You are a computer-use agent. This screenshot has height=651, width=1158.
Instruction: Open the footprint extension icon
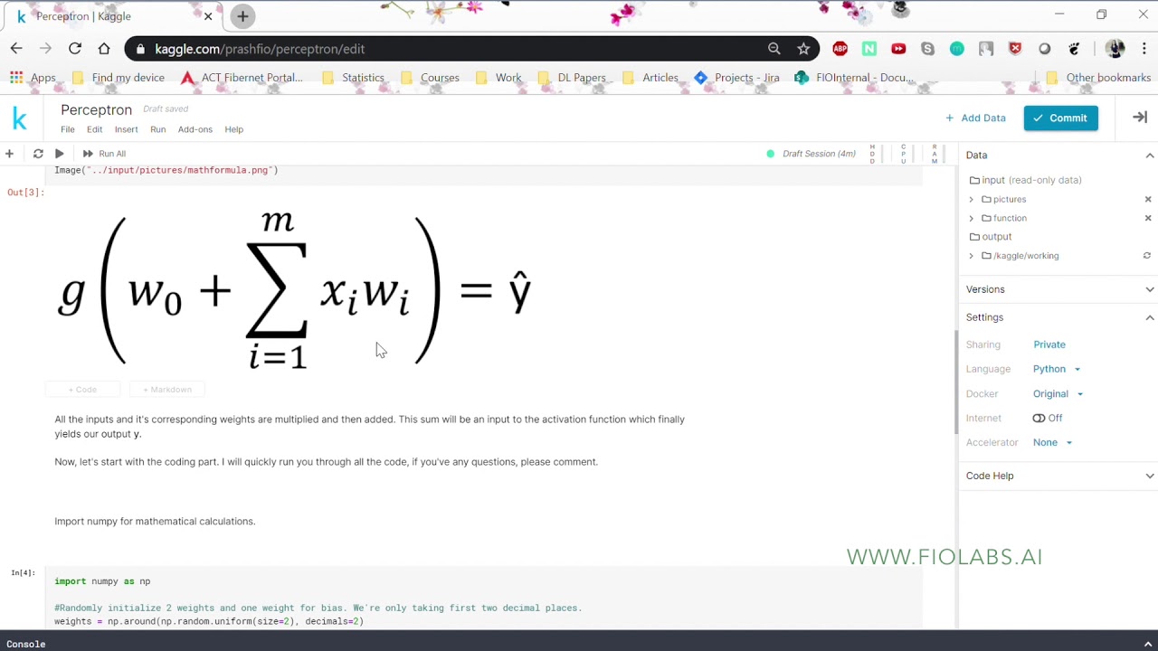click(x=1074, y=49)
